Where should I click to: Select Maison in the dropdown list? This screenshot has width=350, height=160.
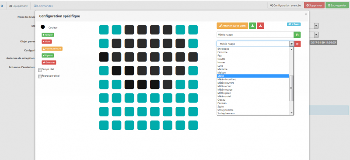click(253, 72)
